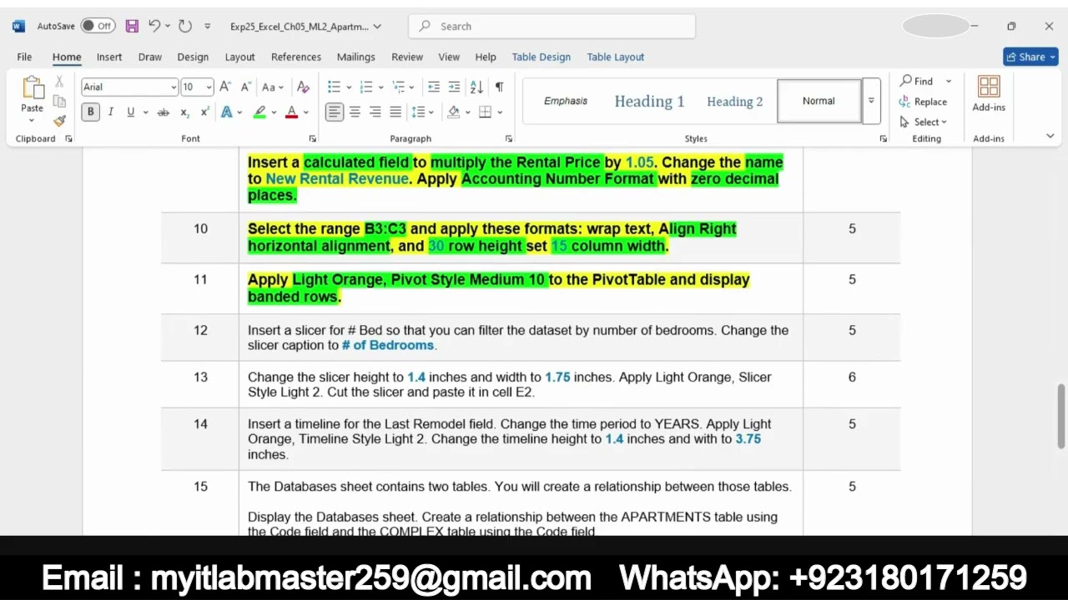Toggle Show paragraph marks

coord(499,87)
